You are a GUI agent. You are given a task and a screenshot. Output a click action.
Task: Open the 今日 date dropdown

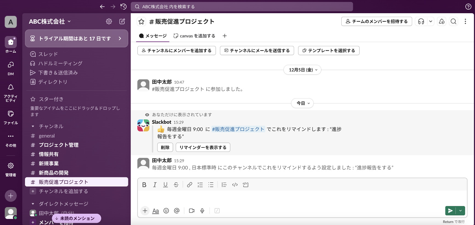(302, 103)
